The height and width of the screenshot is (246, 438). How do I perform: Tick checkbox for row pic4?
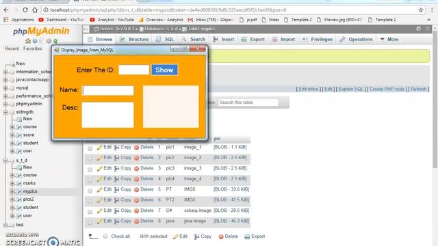click(x=90, y=180)
